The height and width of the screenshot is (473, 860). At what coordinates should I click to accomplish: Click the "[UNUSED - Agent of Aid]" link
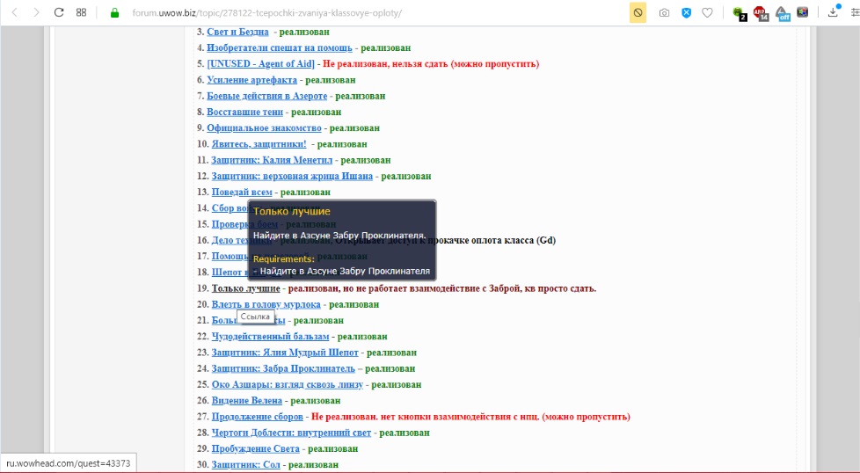tap(260, 64)
